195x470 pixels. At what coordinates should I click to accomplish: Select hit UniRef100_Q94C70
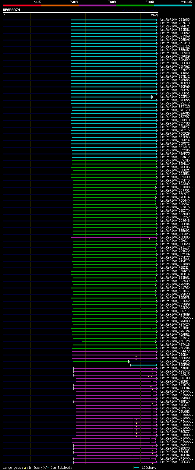(x=175, y=251)
